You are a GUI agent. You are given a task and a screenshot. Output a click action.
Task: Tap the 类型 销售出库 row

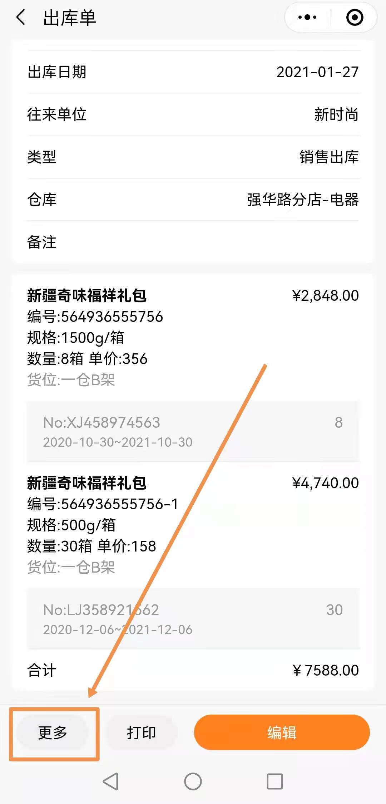pos(193,157)
